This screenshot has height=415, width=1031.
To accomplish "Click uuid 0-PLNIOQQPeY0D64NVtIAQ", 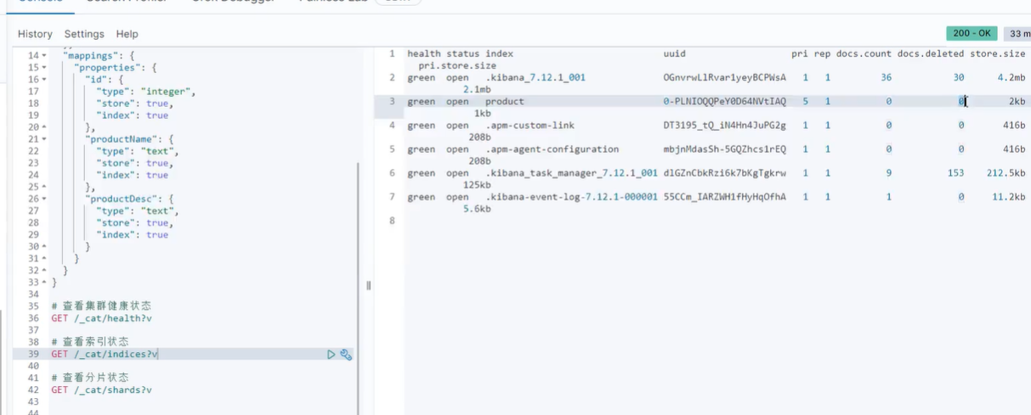I will click(x=724, y=101).
